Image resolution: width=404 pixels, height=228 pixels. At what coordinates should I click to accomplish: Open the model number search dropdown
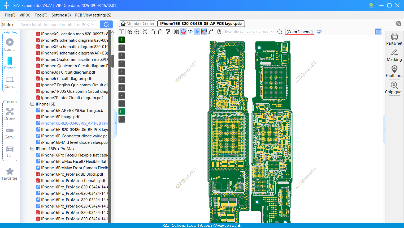(93, 24)
